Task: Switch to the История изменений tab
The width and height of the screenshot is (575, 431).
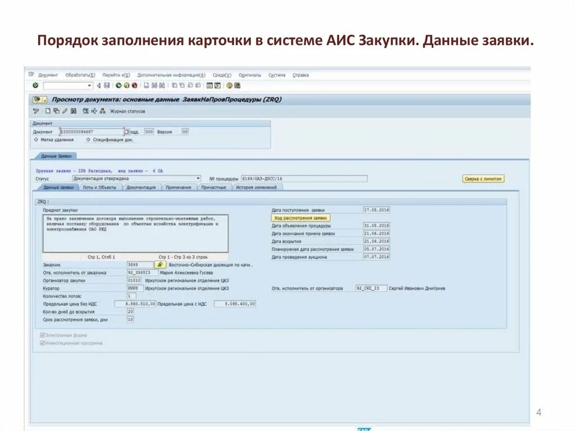Action: click(256, 187)
